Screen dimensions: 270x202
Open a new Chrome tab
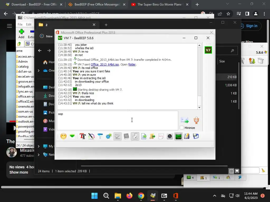pyautogui.click(x=197, y=4)
